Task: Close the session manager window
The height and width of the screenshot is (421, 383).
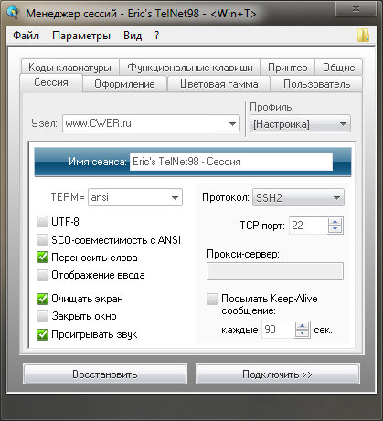Action: tap(356, 9)
